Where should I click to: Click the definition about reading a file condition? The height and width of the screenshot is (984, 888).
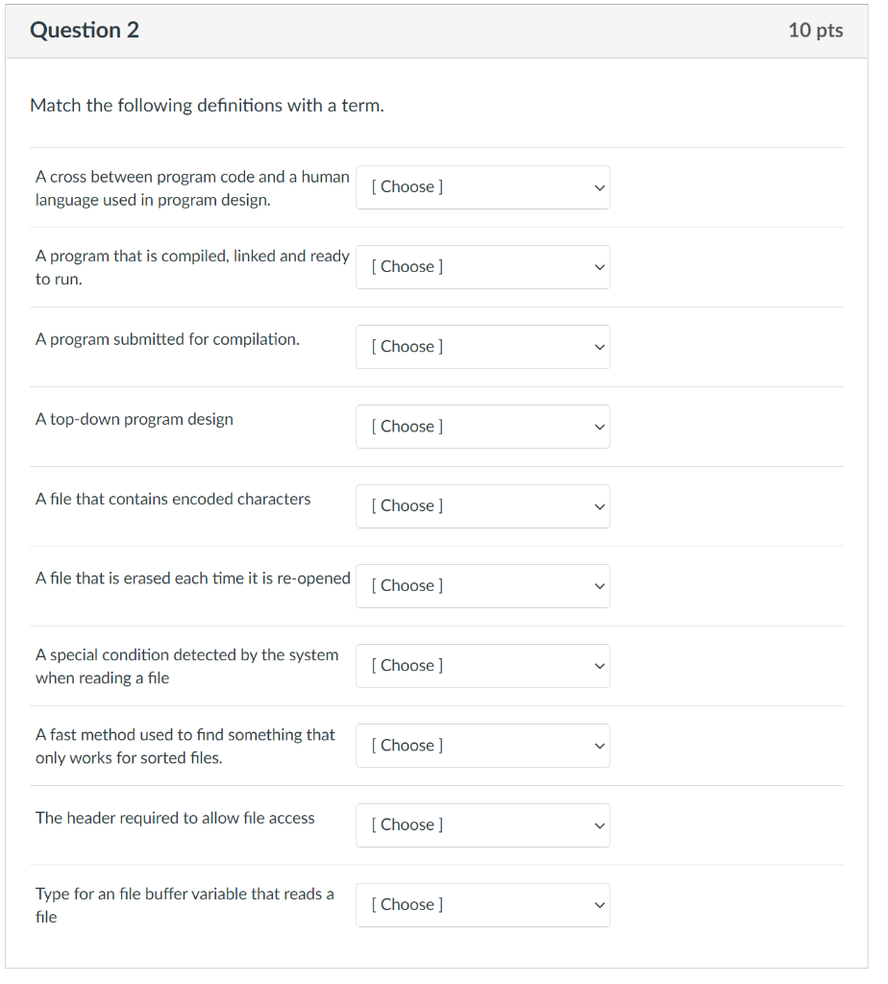click(186, 666)
